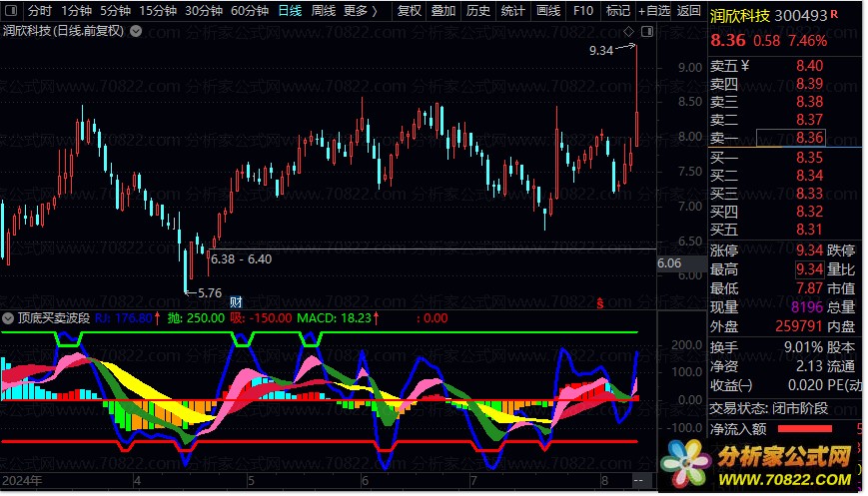Select the 日线 daily chart tab
The image size is (868, 496).
[x=290, y=11]
